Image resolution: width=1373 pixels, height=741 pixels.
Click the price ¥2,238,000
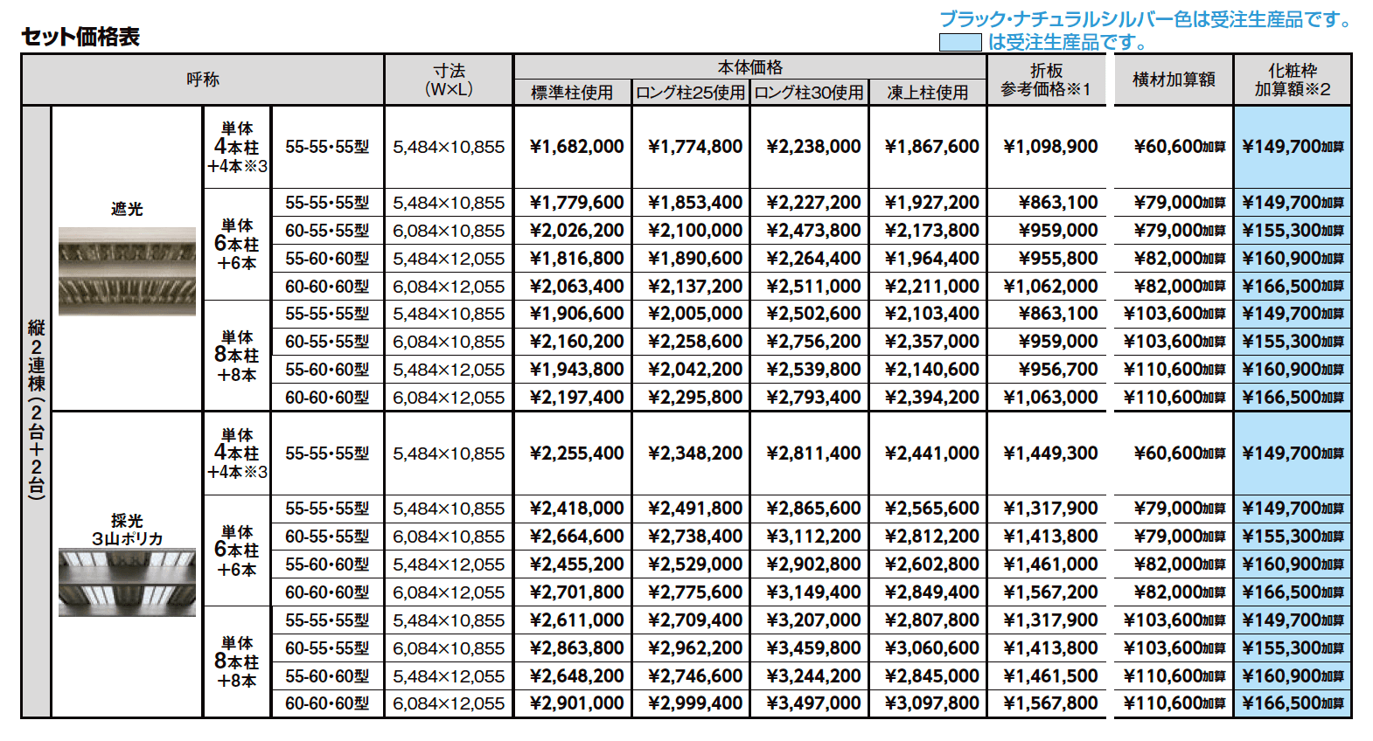pos(813,147)
